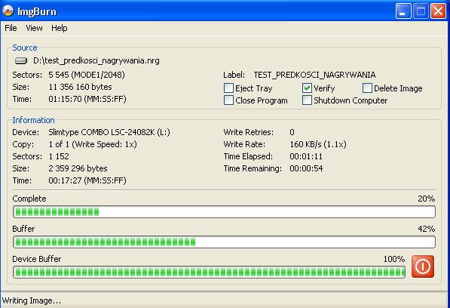Click the Device Buffer progress bar

point(210,272)
